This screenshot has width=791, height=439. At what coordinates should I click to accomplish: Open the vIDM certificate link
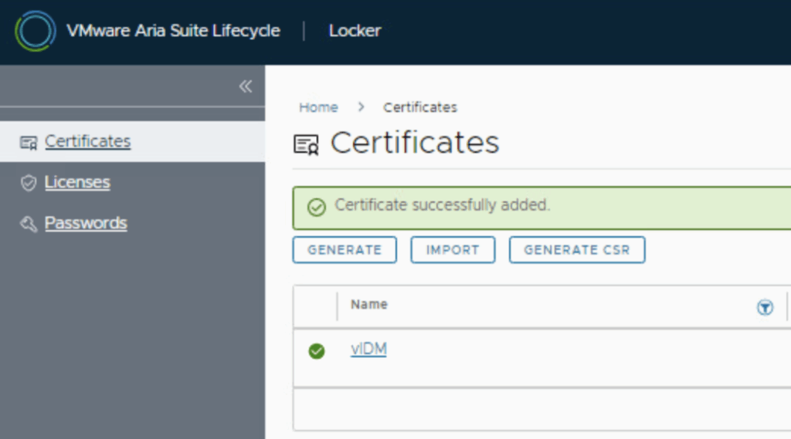point(368,350)
